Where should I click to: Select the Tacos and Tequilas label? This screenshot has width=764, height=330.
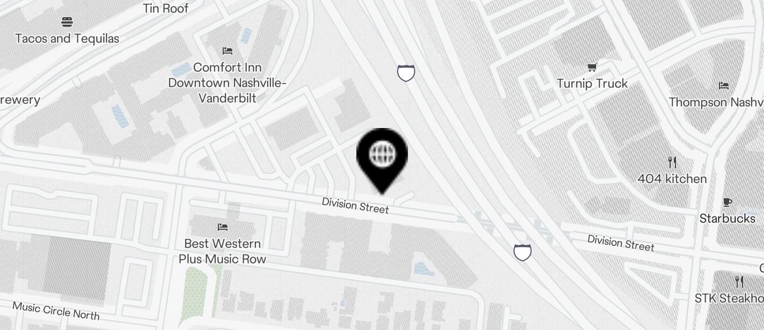(67, 39)
